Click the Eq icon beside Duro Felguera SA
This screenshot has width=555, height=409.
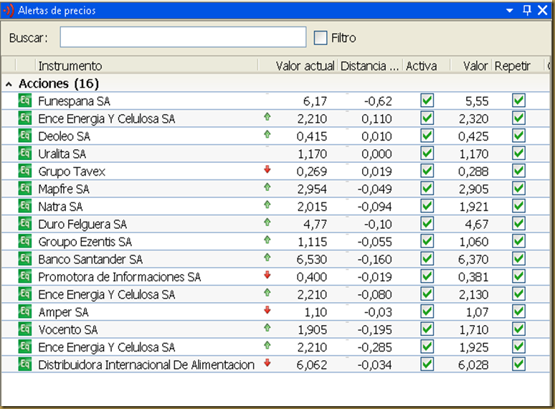25,224
